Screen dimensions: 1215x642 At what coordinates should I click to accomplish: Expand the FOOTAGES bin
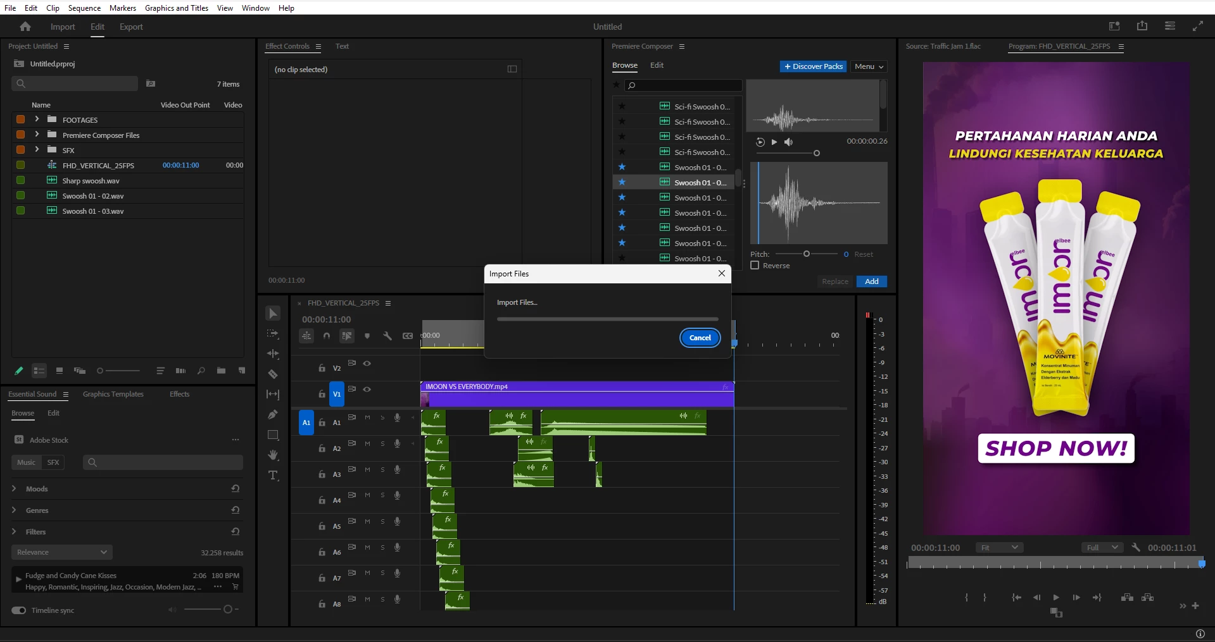37,119
